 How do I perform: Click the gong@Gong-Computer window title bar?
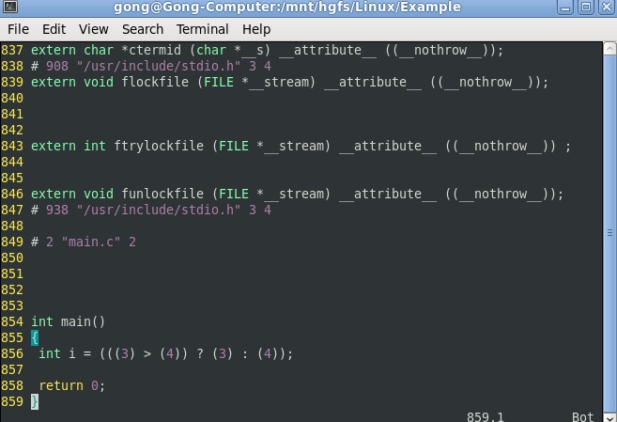click(282, 8)
